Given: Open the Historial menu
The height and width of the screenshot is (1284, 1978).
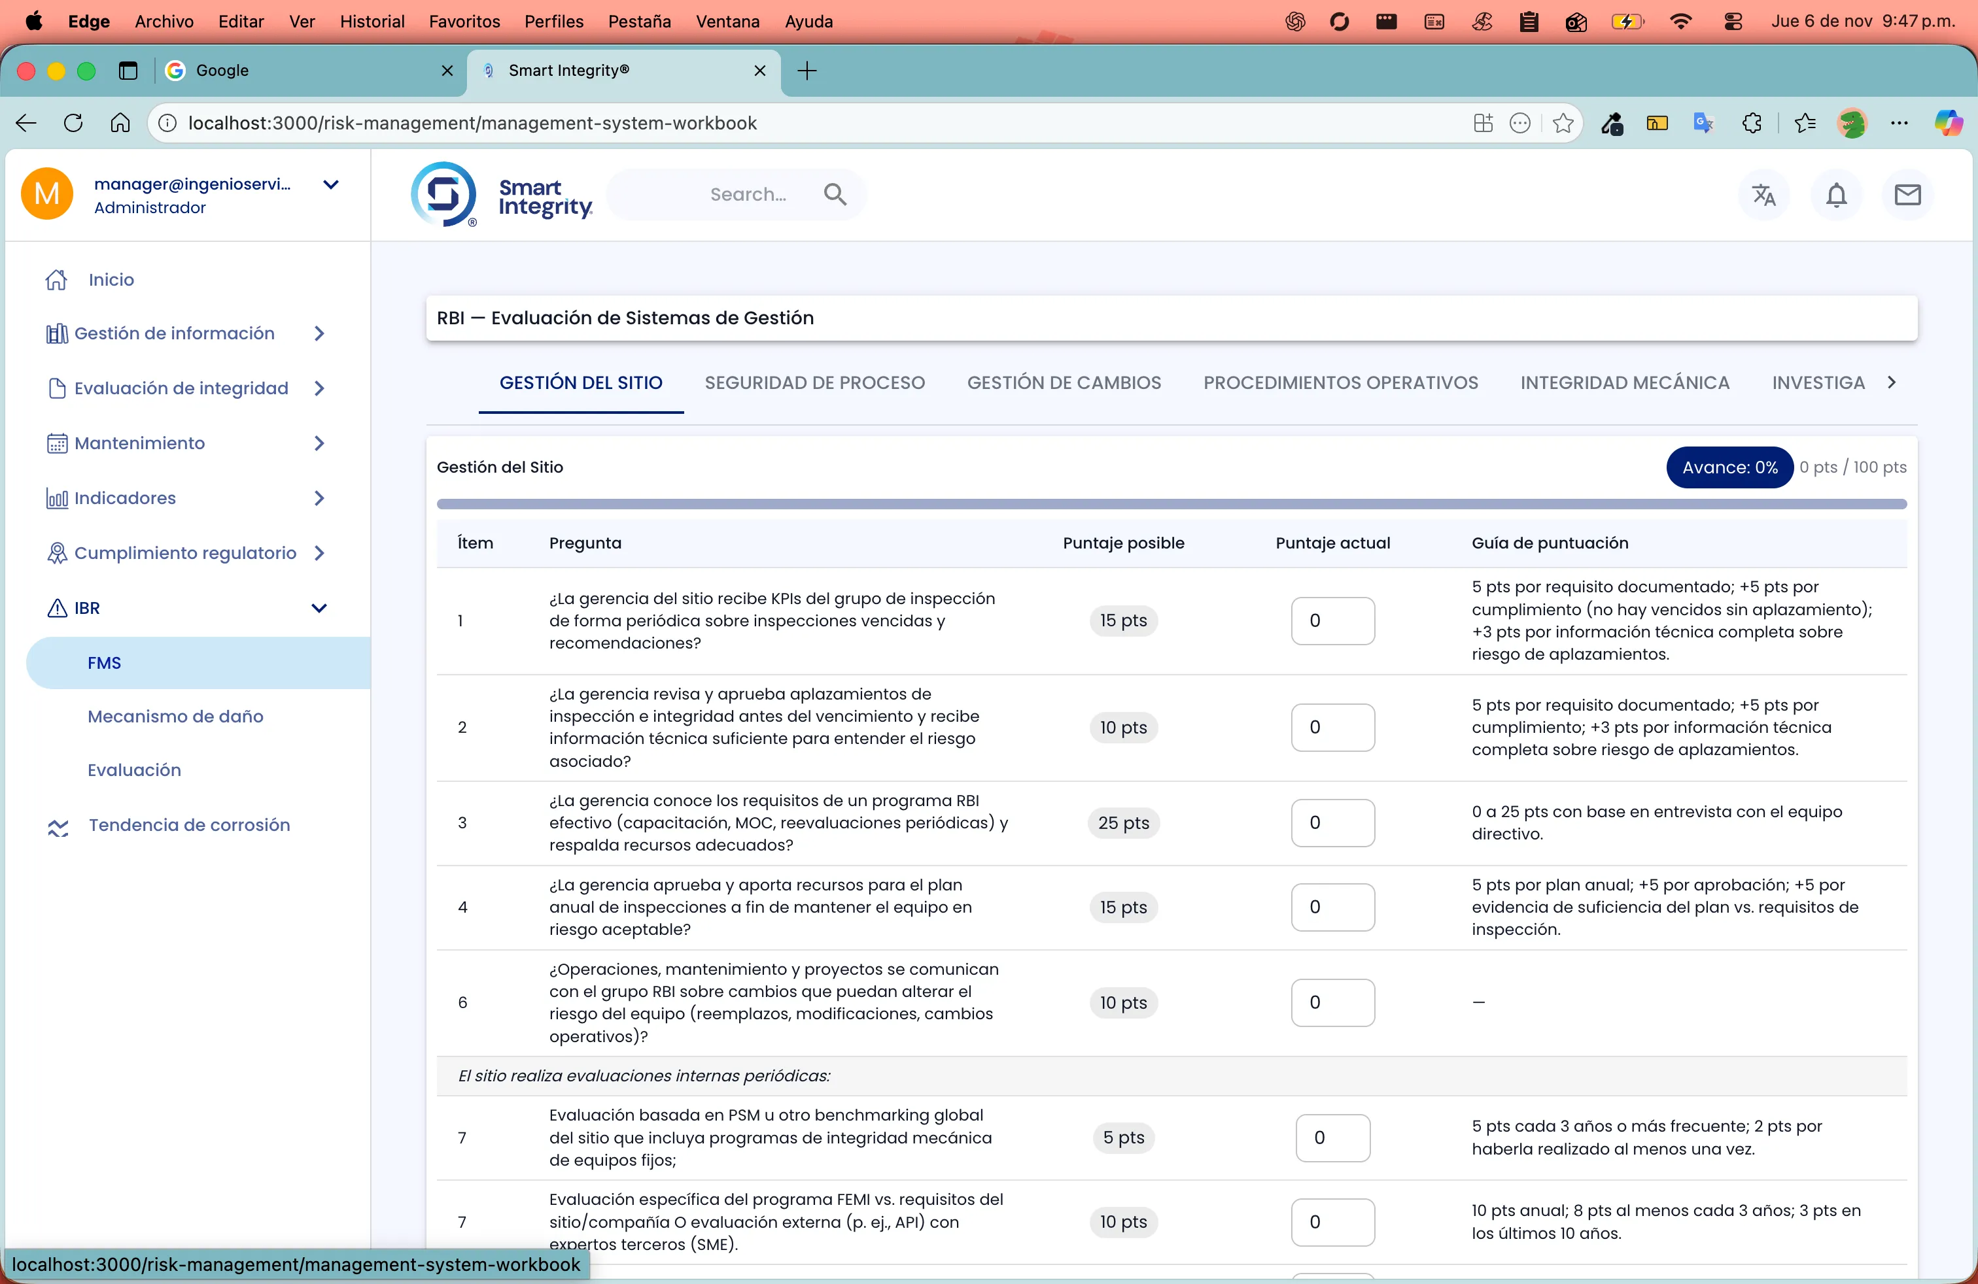Looking at the screenshot, I should (372, 22).
